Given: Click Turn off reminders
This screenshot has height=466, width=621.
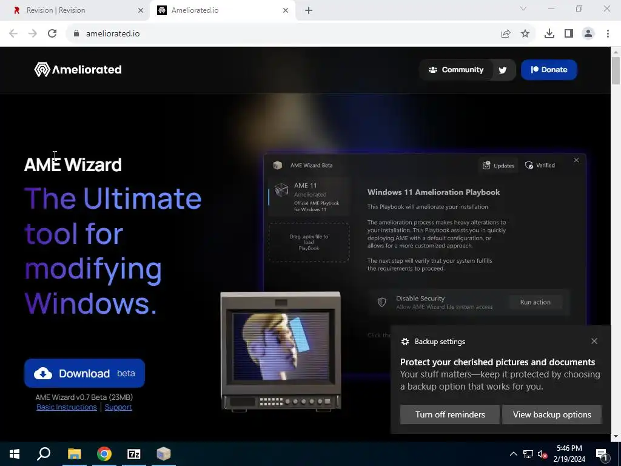Looking at the screenshot, I should 450,414.
